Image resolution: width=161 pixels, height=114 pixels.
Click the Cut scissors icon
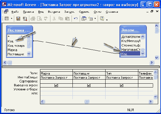tap(54, 19)
